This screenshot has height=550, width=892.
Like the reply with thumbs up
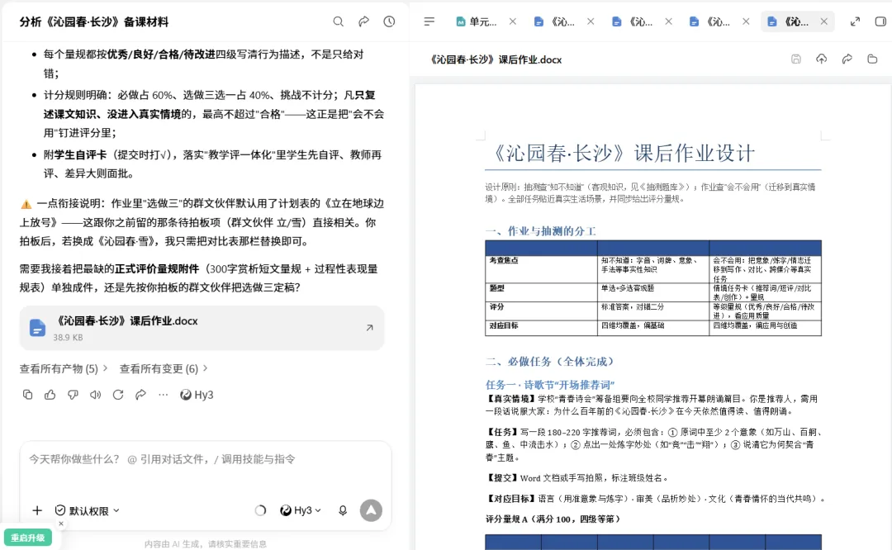50,394
